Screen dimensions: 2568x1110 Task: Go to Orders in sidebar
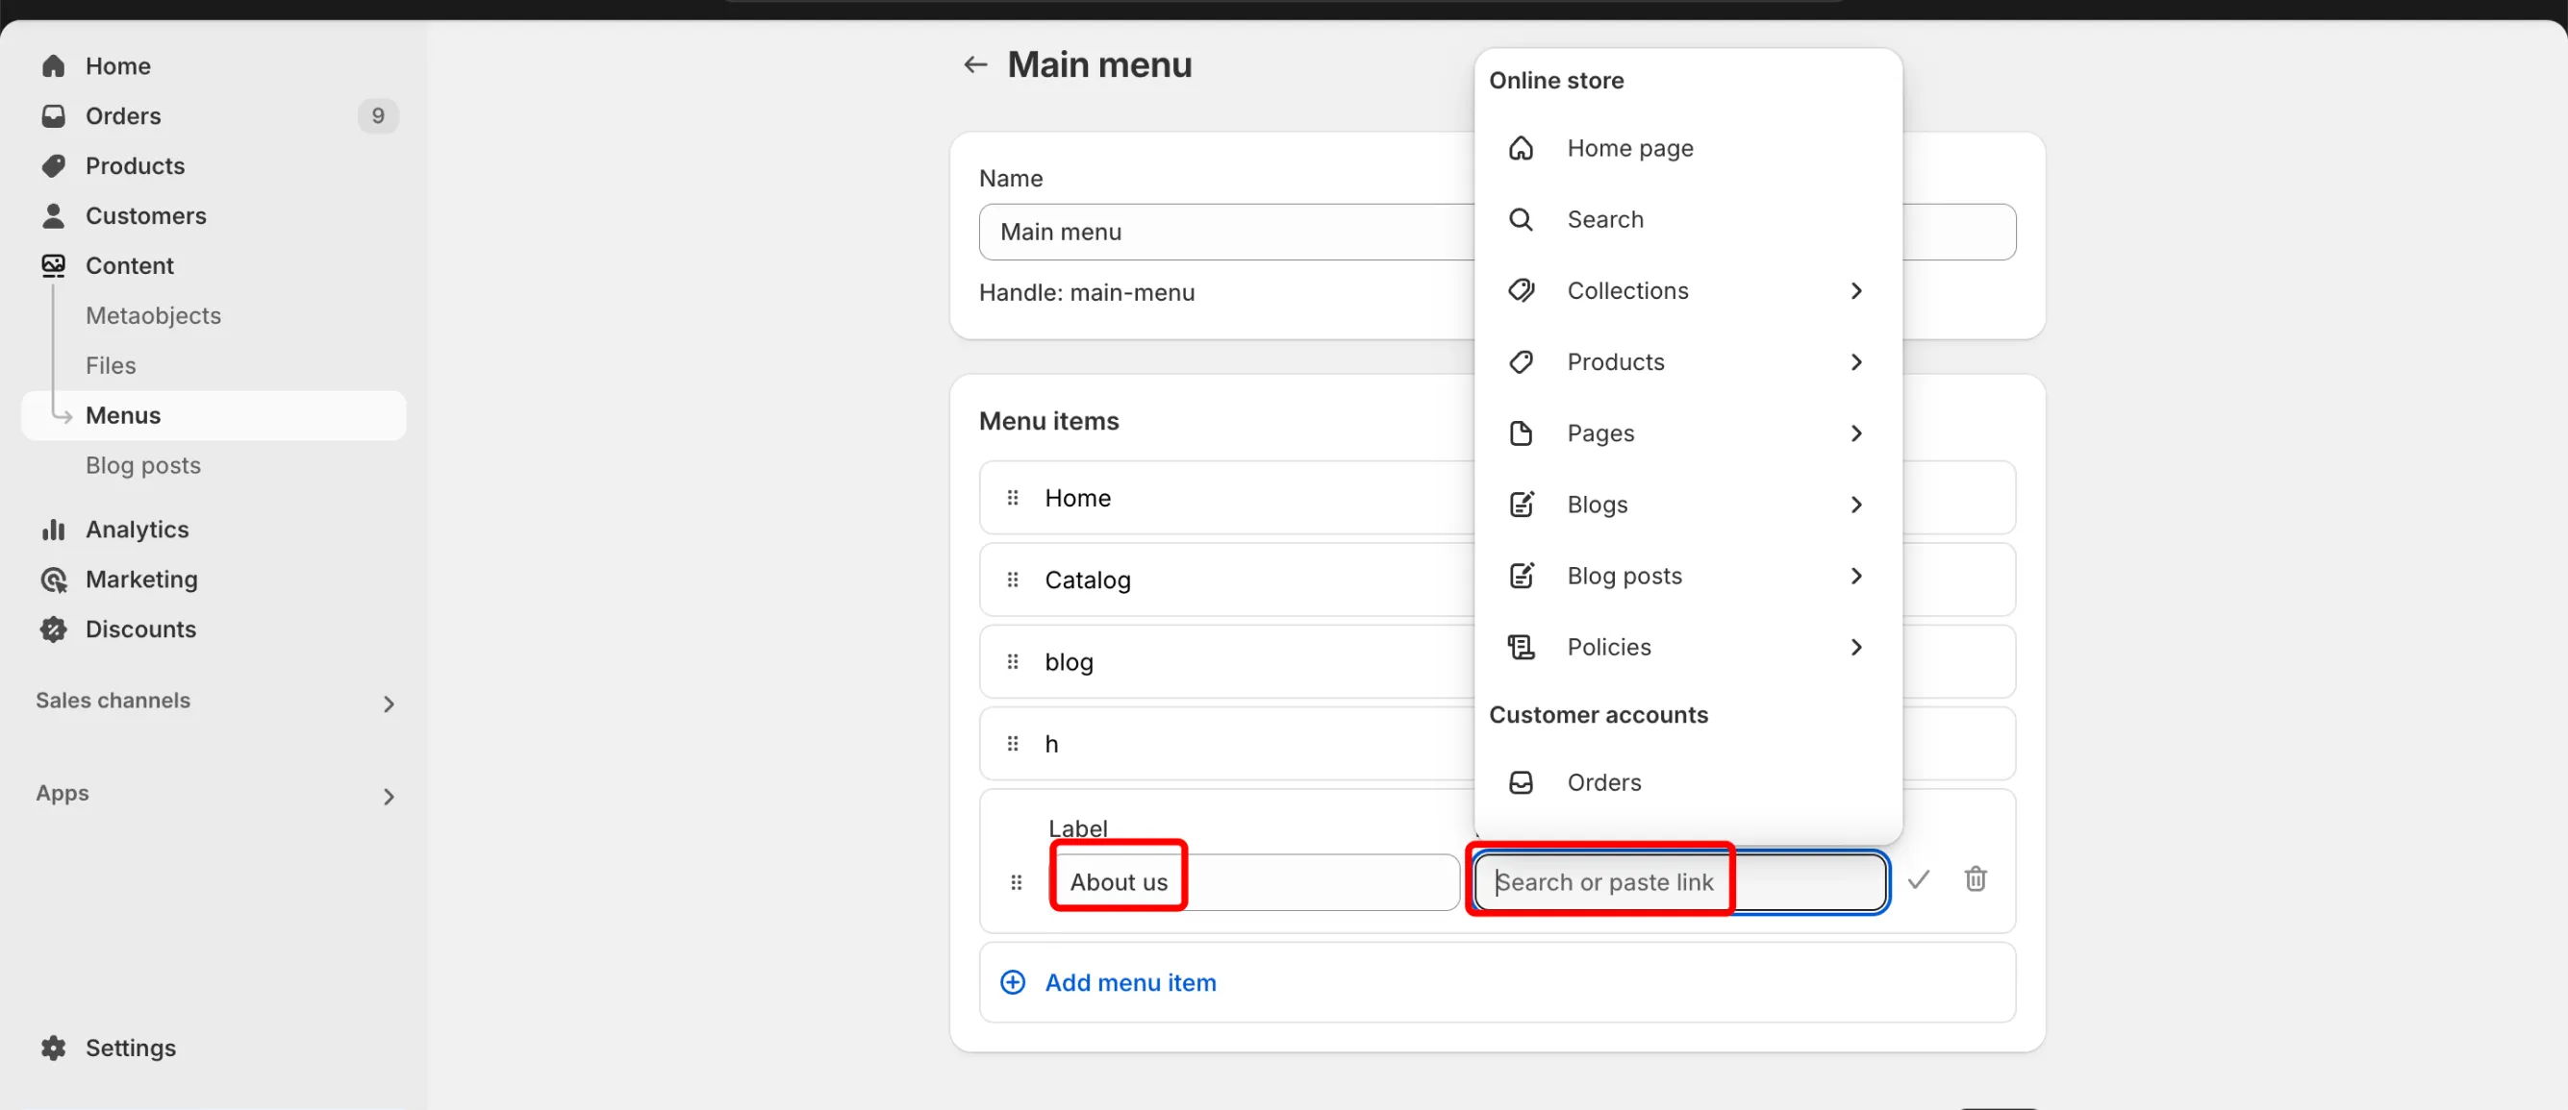tap(122, 115)
